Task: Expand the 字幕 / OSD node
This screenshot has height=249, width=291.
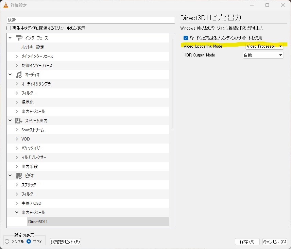Action: [17, 203]
